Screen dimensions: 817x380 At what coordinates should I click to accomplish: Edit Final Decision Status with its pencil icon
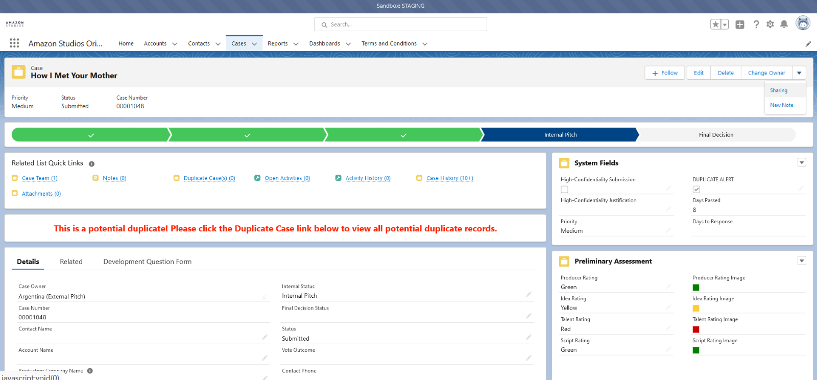point(528,316)
